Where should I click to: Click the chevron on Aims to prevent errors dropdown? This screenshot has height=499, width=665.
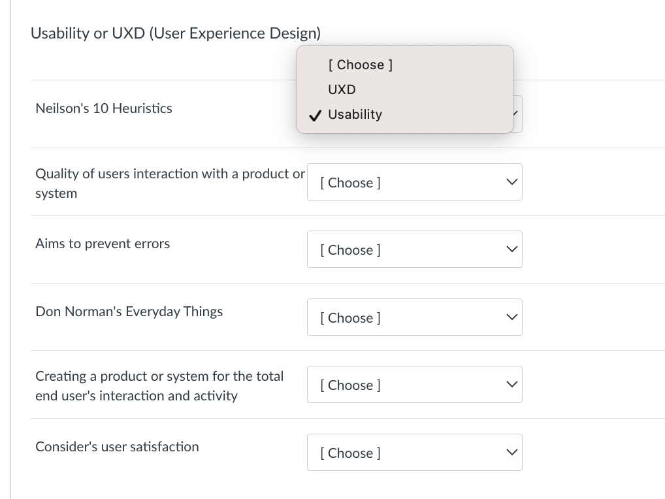[512, 248]
